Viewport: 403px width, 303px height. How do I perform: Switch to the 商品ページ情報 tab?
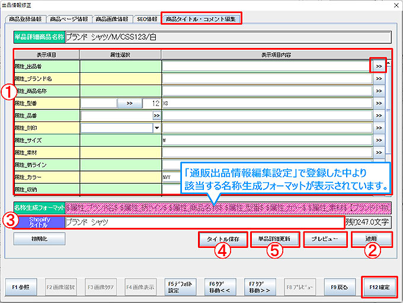69,19
